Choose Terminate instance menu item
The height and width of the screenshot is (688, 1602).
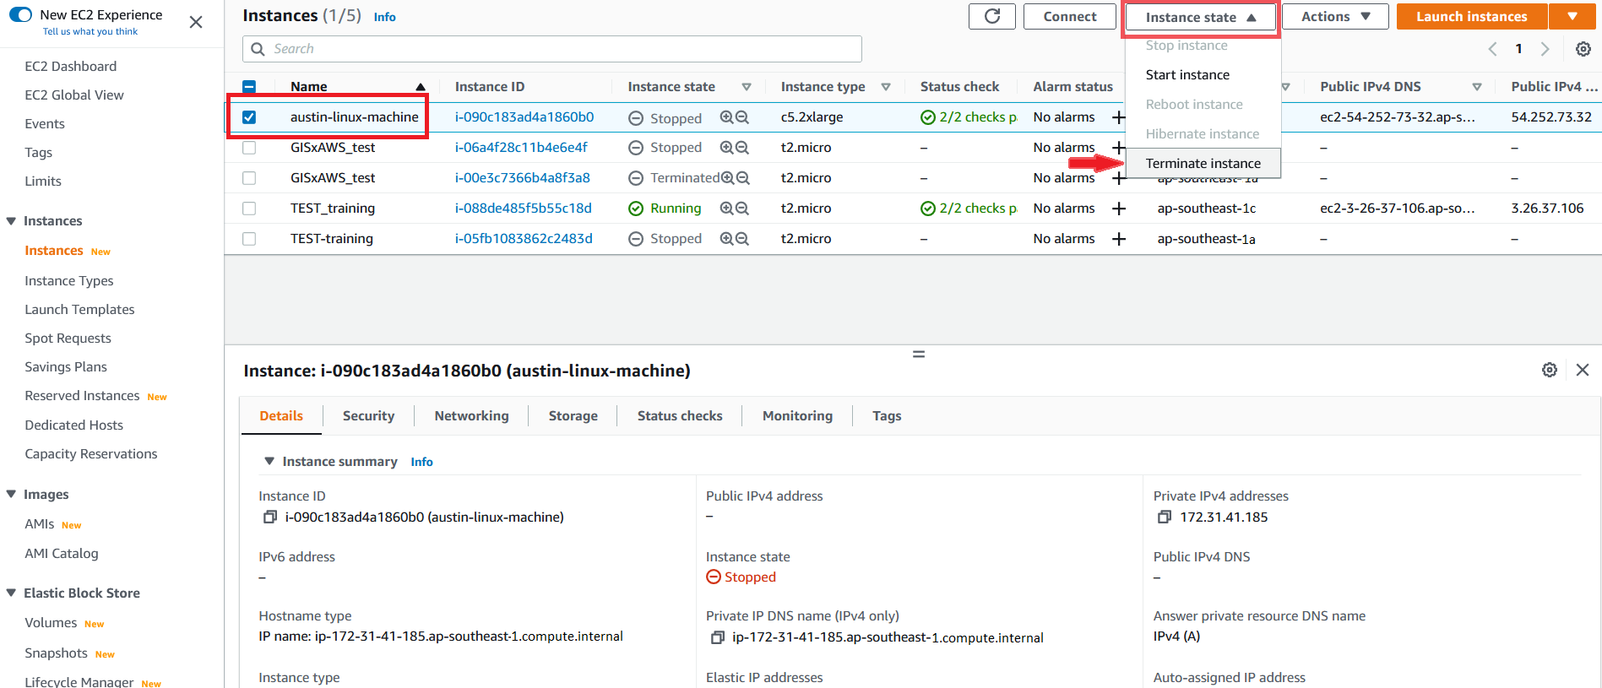tap(1203, 164)
